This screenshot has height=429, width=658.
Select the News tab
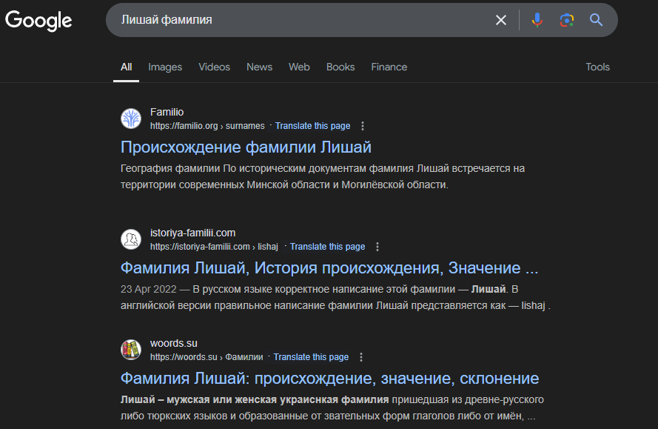pyautogui.click(x=259, y=67)
